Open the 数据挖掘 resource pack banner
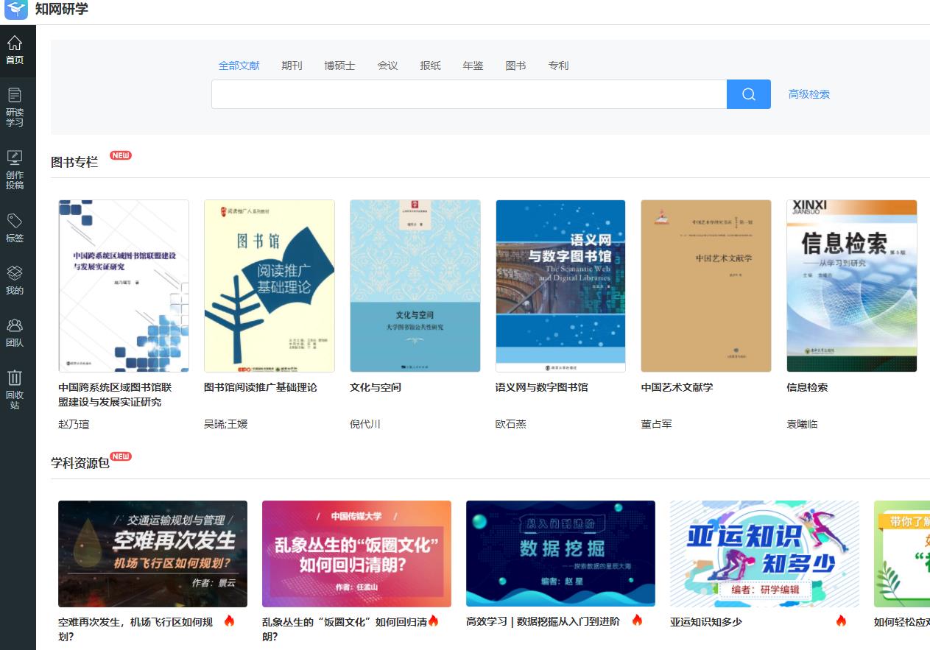Viewport: 930px width, 650px height. click(560, 553)
